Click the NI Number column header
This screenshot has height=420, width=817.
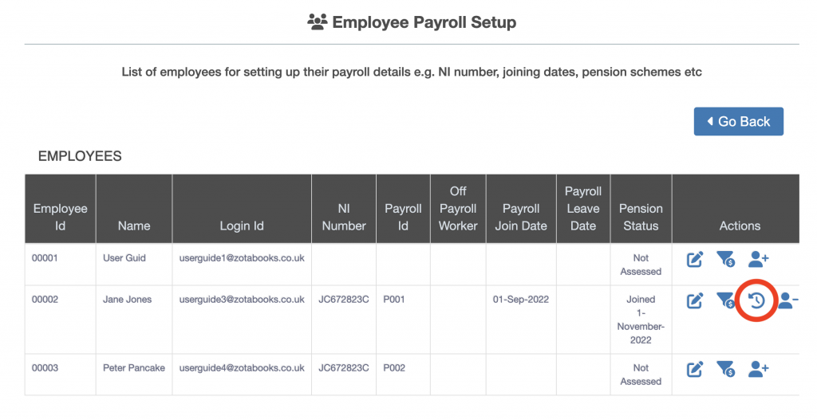point(344,217)
